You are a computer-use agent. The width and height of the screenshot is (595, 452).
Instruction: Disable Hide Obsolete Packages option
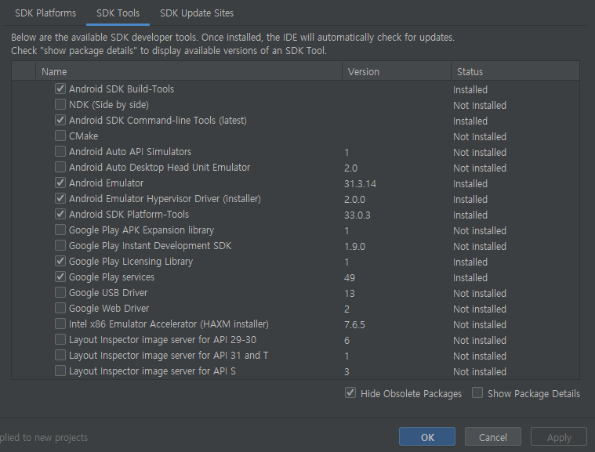(350, 392)
